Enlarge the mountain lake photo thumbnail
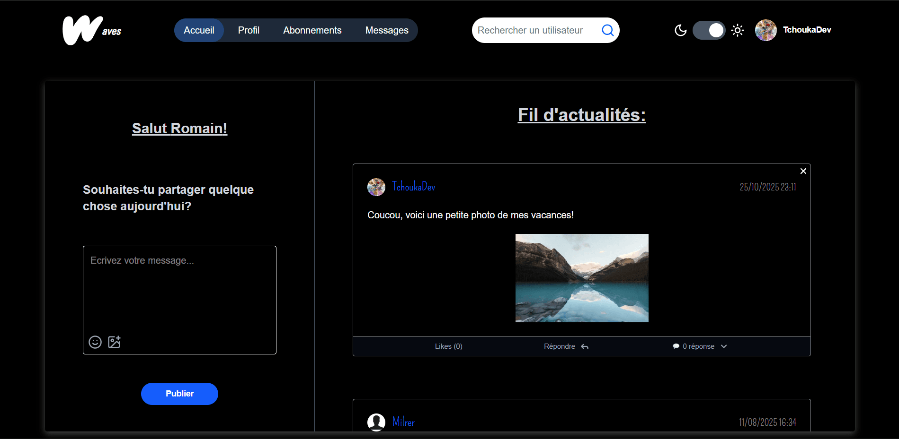The width and height of the screenshot is (899, 439). coord(581,278)
